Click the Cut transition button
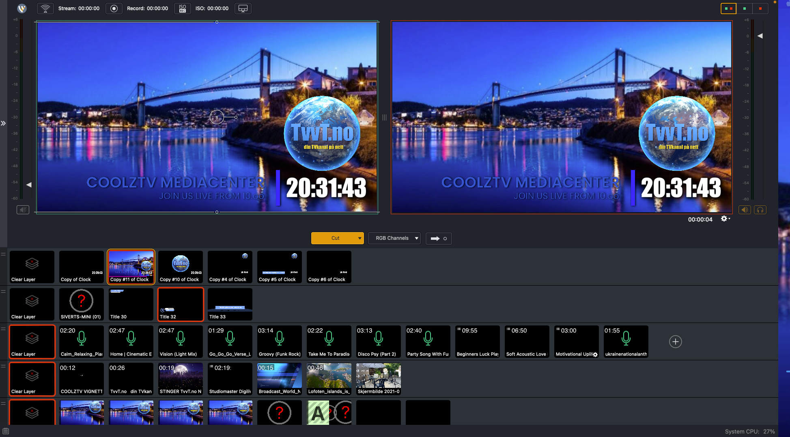The image size is (790, 437). (335, 238)
